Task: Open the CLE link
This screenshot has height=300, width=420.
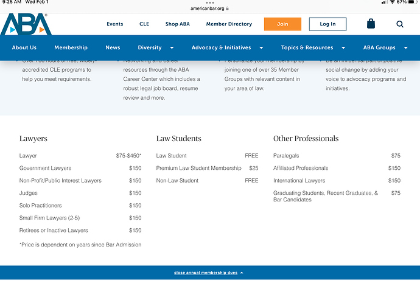Action: [x=144, y=24]
